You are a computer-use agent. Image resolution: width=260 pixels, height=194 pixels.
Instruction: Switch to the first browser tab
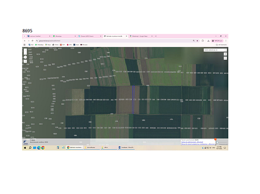click(x=38, y=36)
